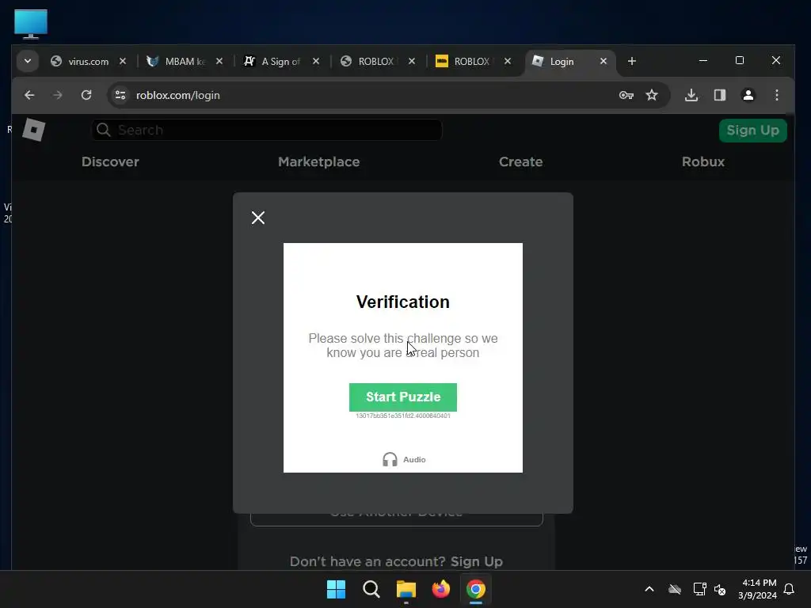Close the verification dialog with the X
The height and width of the screenshot is (608, 811).
coord(258,218)
